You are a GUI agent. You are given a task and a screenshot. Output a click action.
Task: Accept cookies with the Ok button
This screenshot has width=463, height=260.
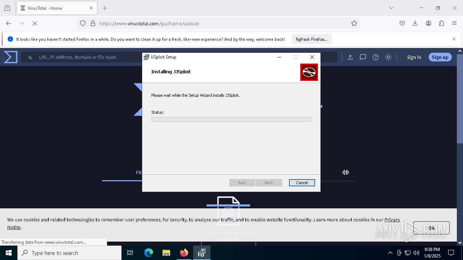click(x=432, y=228)
